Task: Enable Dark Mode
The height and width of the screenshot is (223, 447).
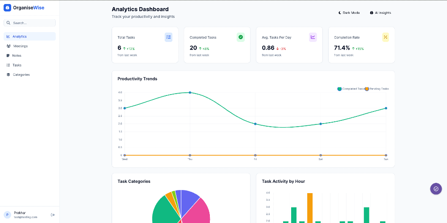Action: 349,13
